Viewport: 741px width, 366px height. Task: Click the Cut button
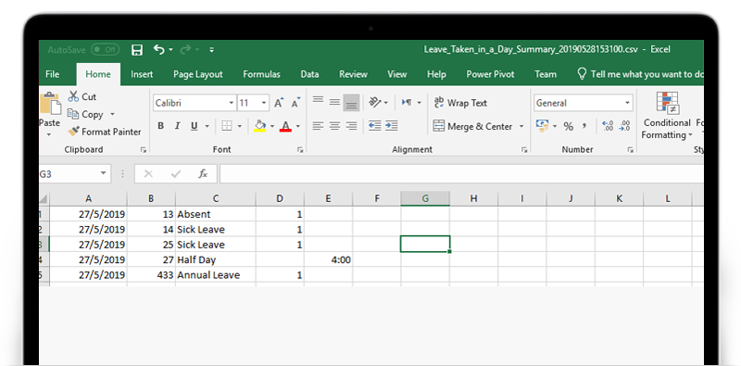tap(82, 96)
